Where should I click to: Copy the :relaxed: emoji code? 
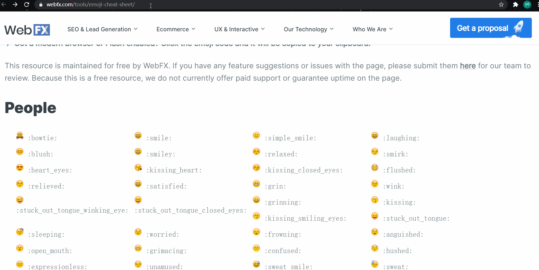coord(281,154)
